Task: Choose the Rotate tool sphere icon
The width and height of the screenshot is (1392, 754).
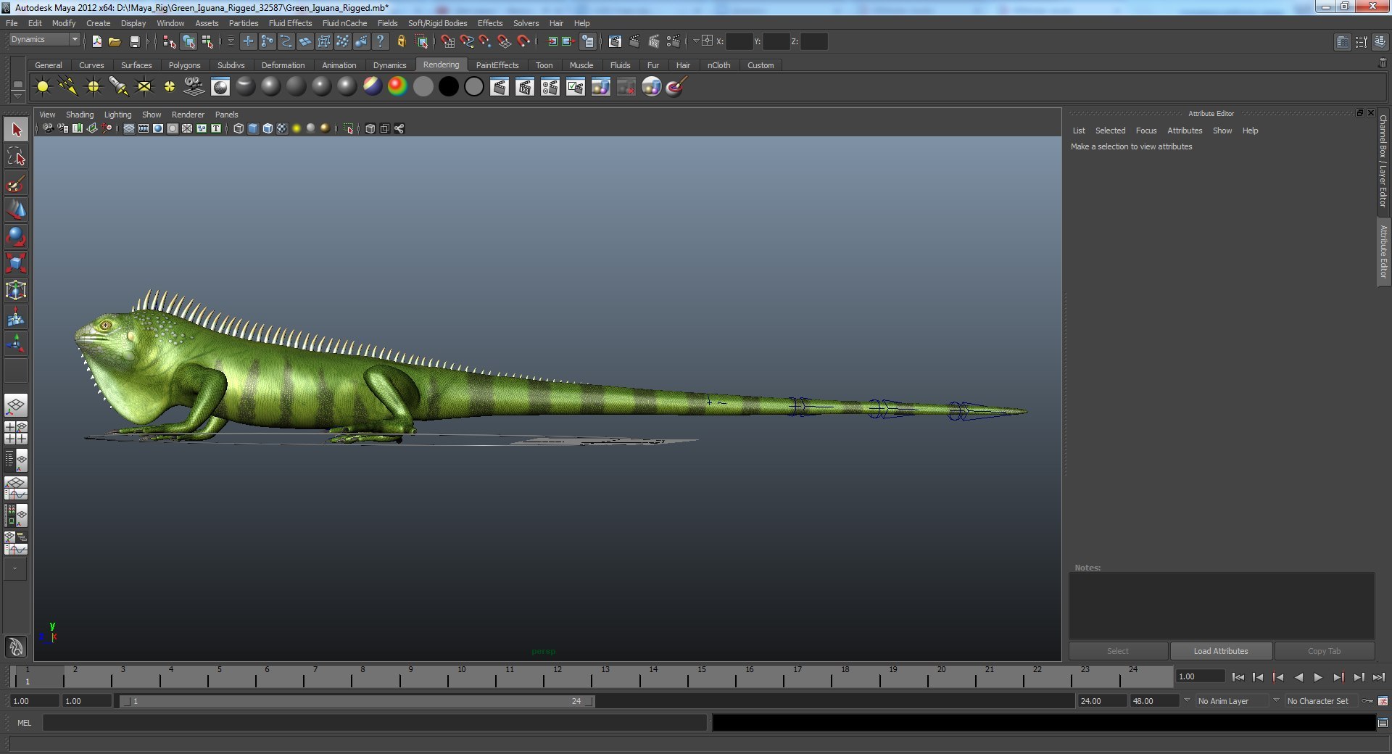Action: 16,236
